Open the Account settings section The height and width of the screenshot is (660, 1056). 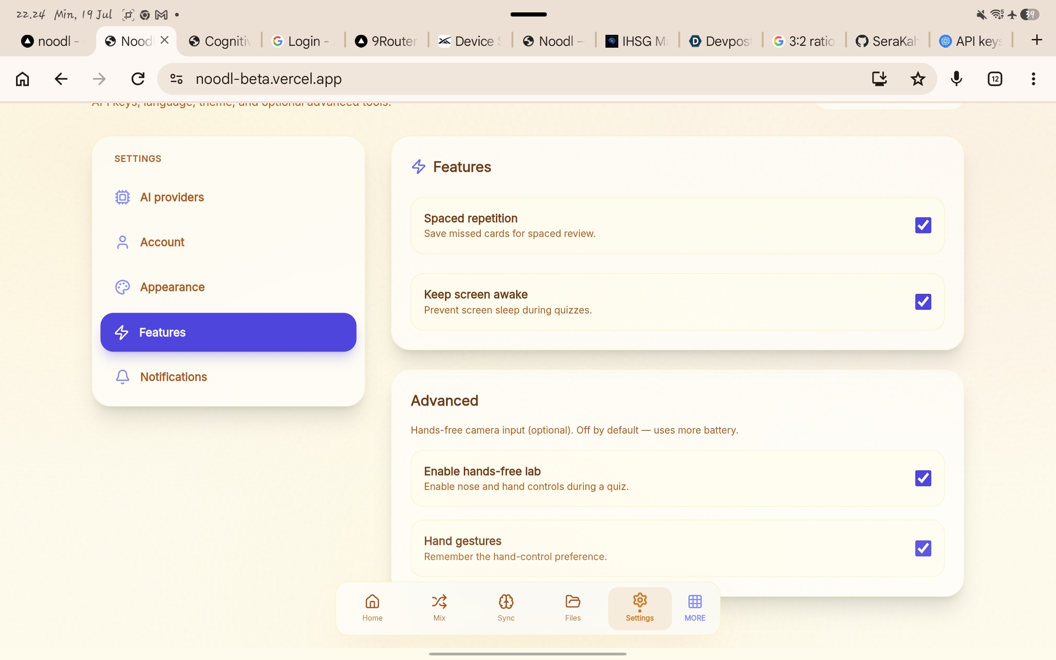point(228,242)
